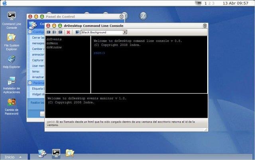Maximize the Panel de Control window

coord(42,16)
